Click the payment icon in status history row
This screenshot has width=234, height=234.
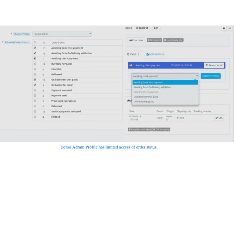pyautogui.click(x=131, y=65)
